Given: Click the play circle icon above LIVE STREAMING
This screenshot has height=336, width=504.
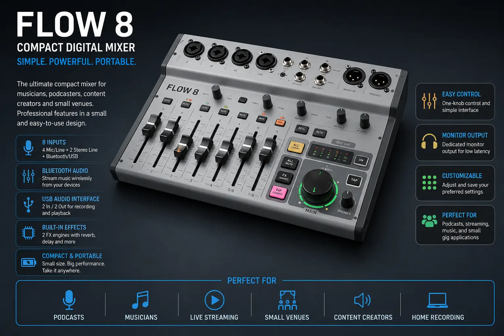Looking at the screenshot, I should point(214,300).
